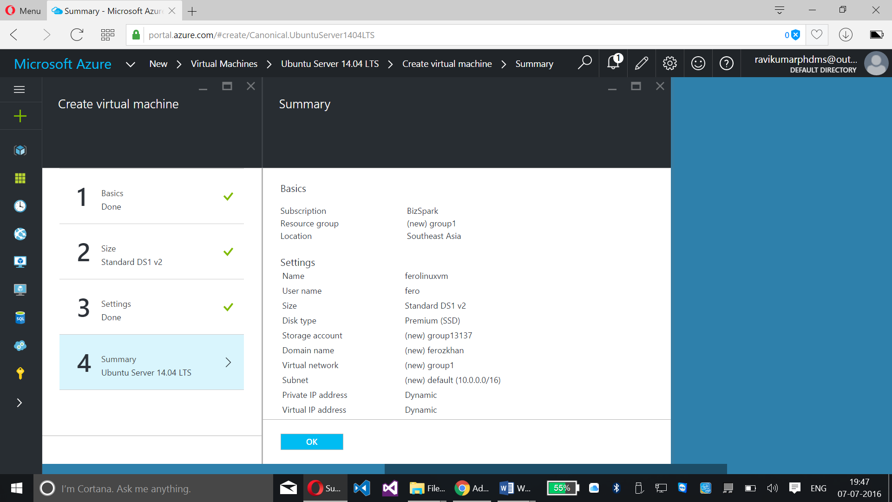This screenshot has width=892, height=502.
Task: Open step 4 Summary Ubuntu Server
Action: click(151, 362)
